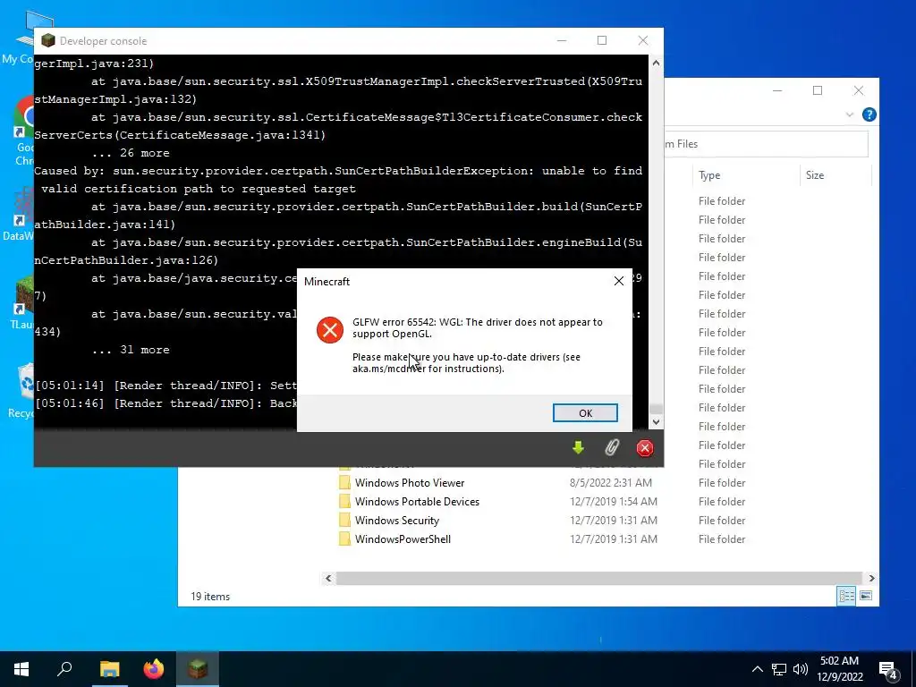The height and width of the screenshot is (687, 916).
Task: Click the Windows Photo Viewer folder icon
Action: 344,482
